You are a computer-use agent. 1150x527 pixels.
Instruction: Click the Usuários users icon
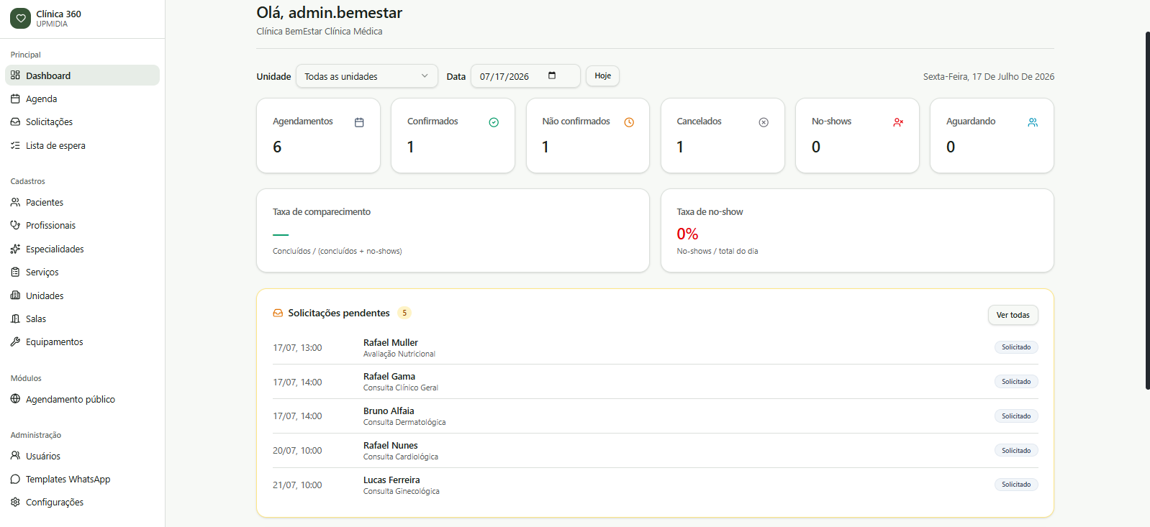(15, 456)
